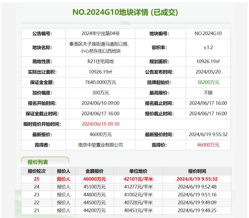This screenshot has height=218, width=249.
Task: Click the red 竞得价 46000万元 value
Action: click(x=208, y=145)
